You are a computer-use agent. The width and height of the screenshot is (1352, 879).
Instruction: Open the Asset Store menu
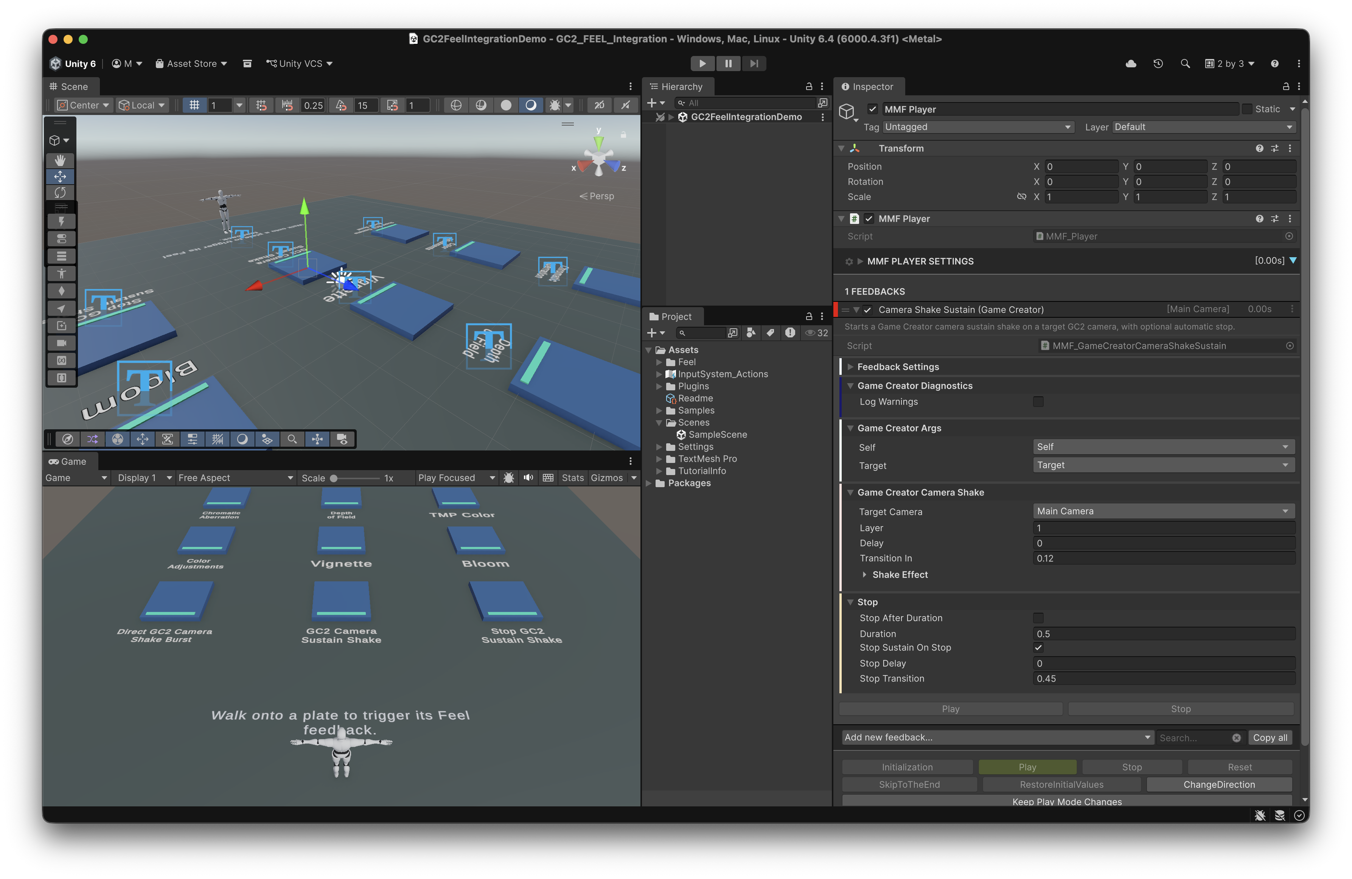point(191,64)
